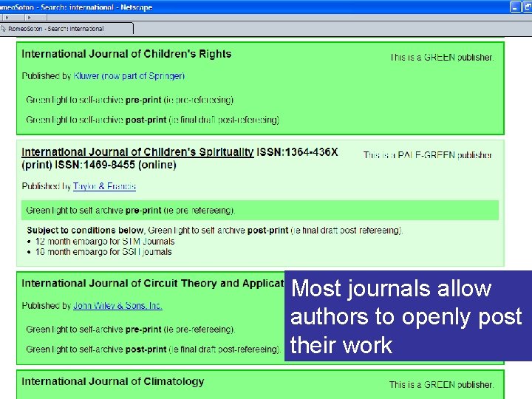Follow the Taylor & Francis publisher link
532x399 pixels.
tap(104, 186)
